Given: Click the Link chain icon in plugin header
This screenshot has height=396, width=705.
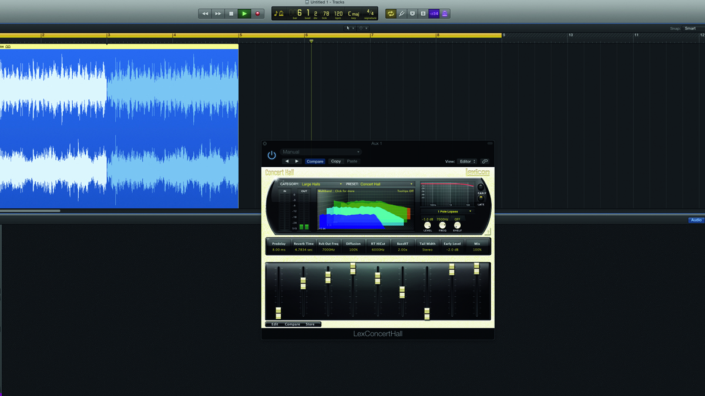Looking at the screenshot, I should point(485,161).
